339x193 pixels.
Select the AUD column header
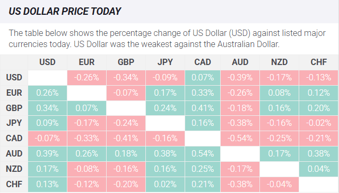pyautogui.click(x=240, y=62)
